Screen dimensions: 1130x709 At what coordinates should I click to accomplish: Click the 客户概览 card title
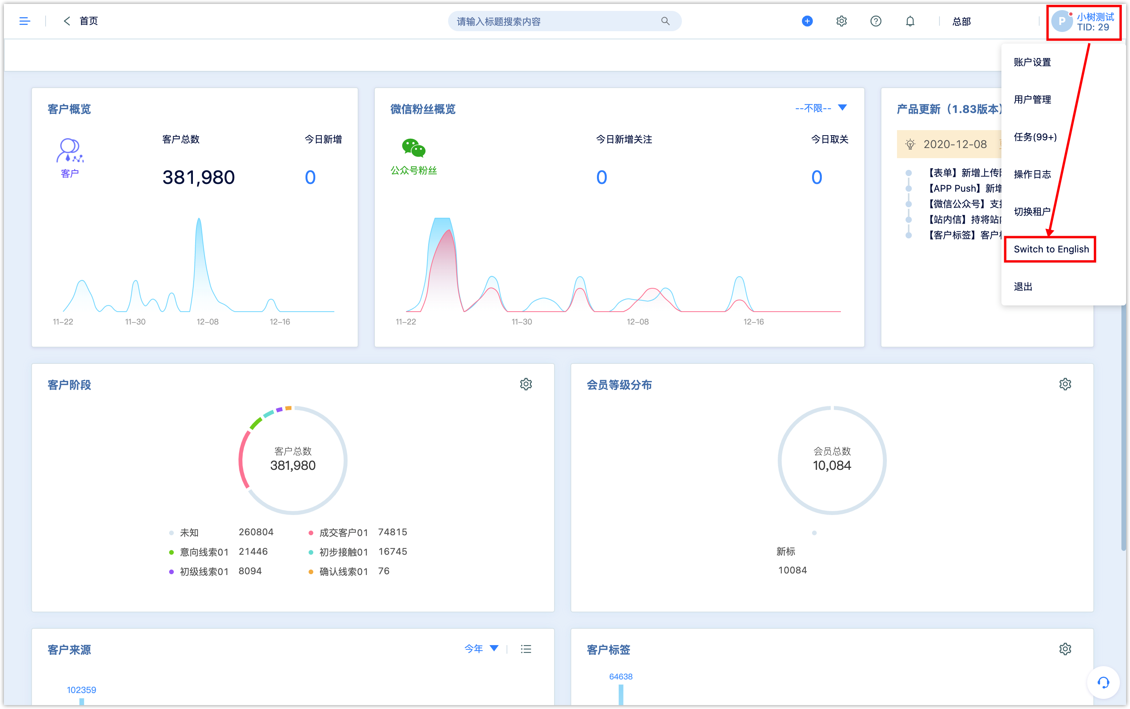coord(69,109)
